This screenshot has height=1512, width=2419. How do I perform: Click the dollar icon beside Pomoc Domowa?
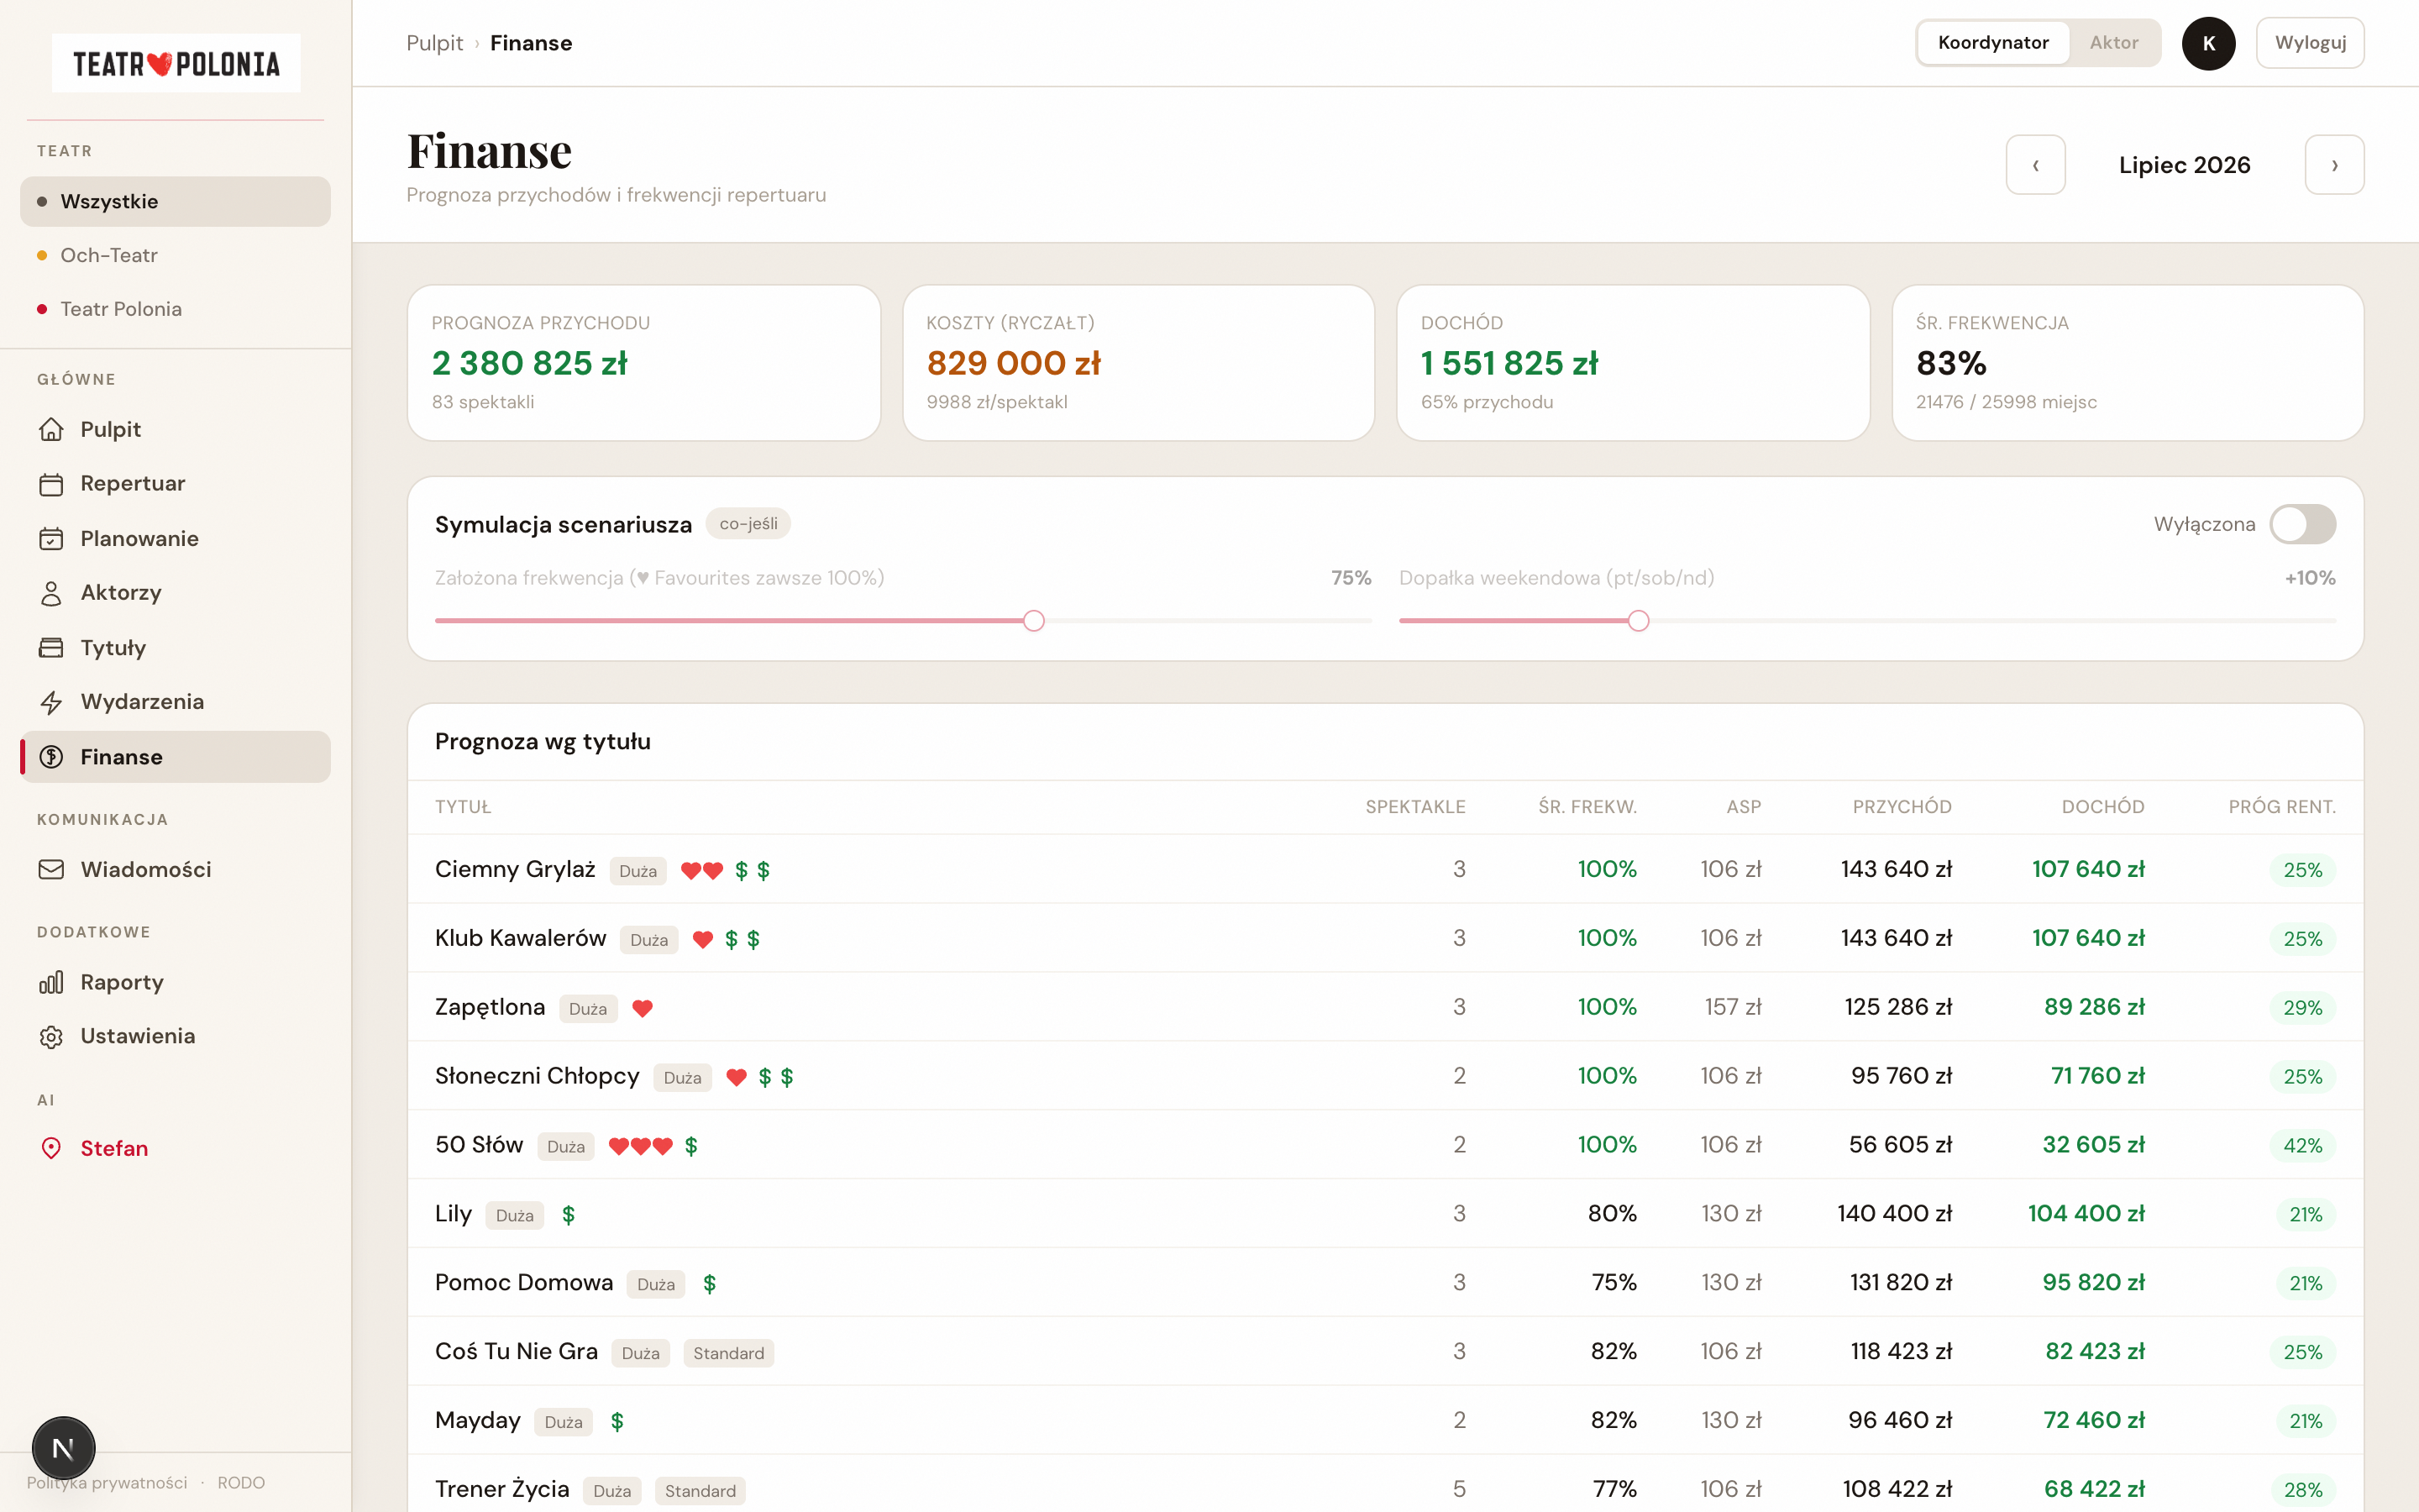pyautogui.click(x=710, y=1284)
